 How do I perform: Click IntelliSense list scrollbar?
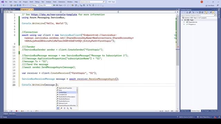coord(77,97)
